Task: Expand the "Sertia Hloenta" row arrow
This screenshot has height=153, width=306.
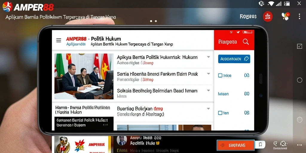Action: 208,74
